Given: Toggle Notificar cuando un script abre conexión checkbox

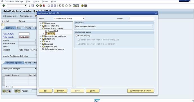Looking at the screenshot, I should coord(78,44).
